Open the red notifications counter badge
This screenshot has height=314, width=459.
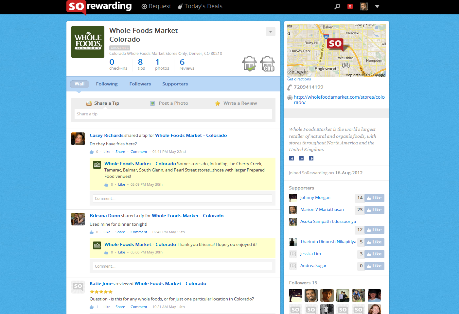350,6
